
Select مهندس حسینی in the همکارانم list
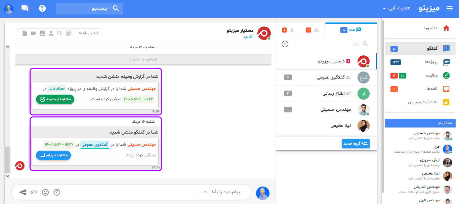[420, 136]
